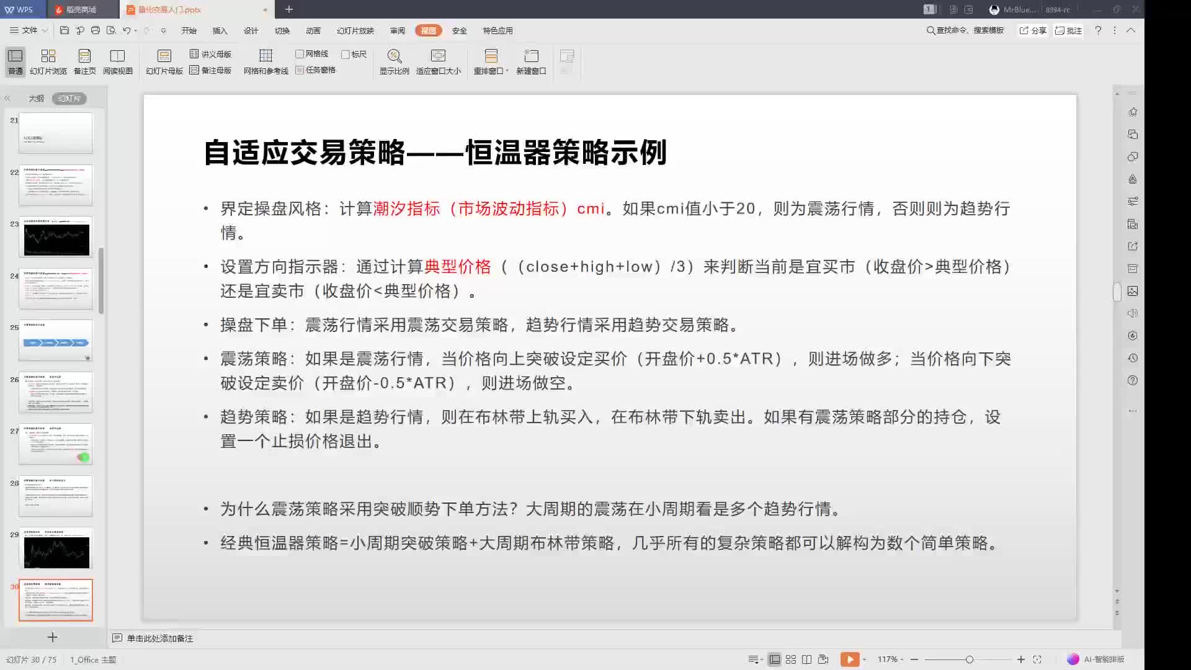1191x670 pixels.
Task: Select slide 23 thumbnail with chart
Action: 56,236
